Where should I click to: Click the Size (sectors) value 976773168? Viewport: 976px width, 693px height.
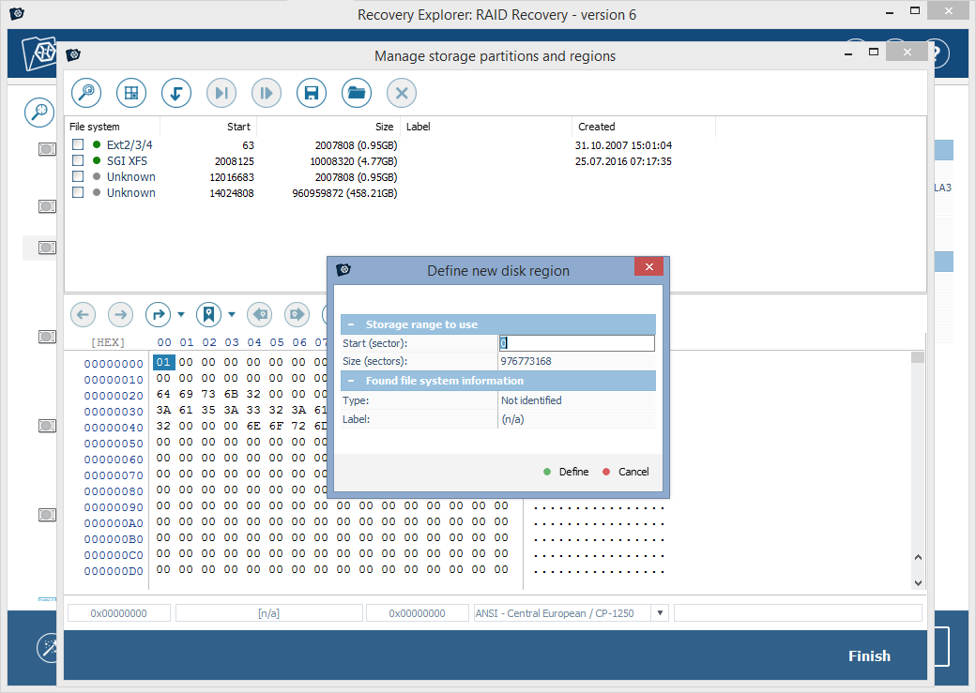[x=526, y=361]
